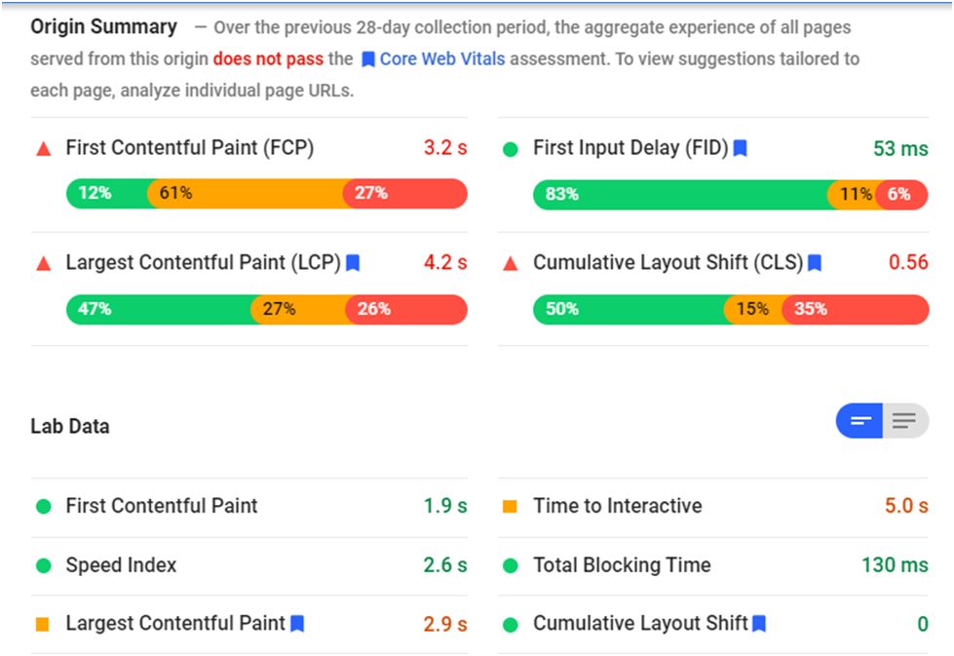Switch Lab Data to compact bar view
The height and width of the screenshot is (656, 954).
click(x=859, y=421)
